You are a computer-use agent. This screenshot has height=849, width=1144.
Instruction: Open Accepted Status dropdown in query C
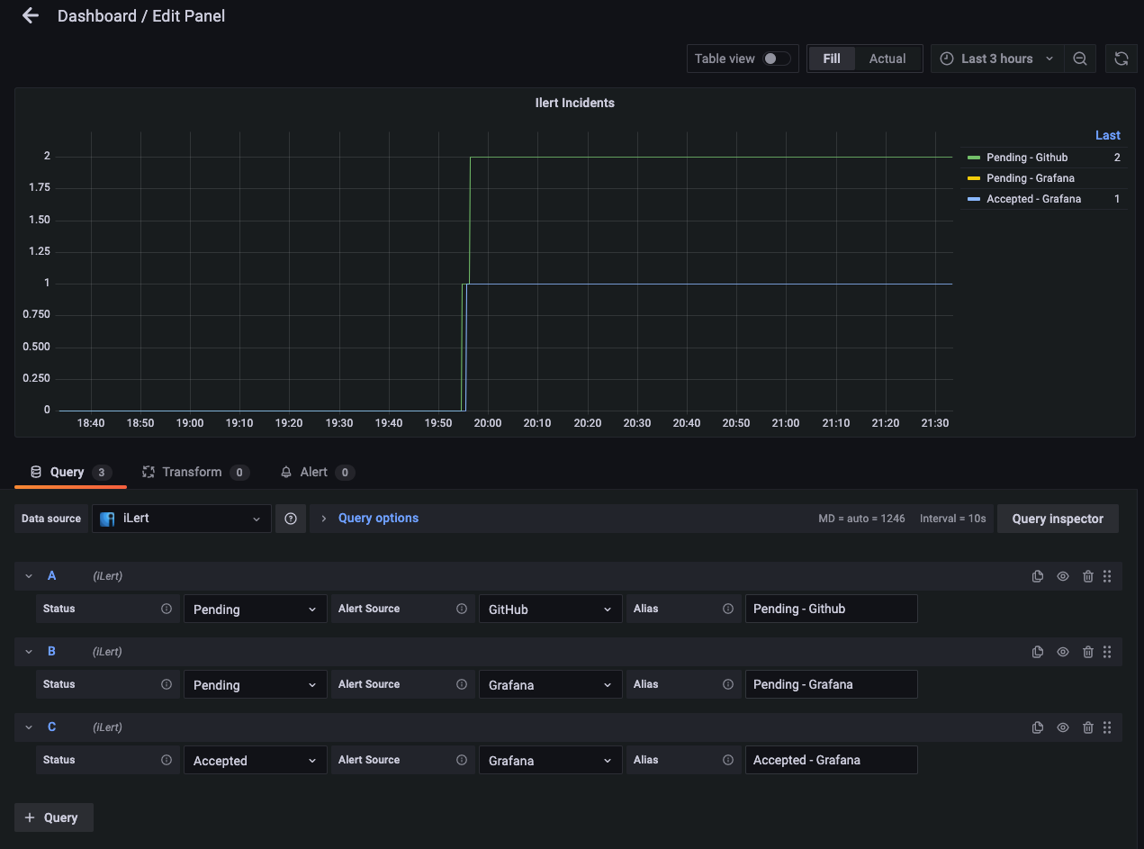255,760
